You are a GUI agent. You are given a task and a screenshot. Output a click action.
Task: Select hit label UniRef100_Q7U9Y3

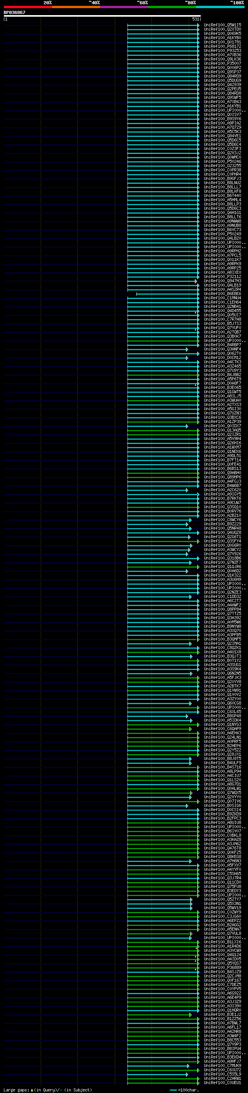[x=222, y=370]
